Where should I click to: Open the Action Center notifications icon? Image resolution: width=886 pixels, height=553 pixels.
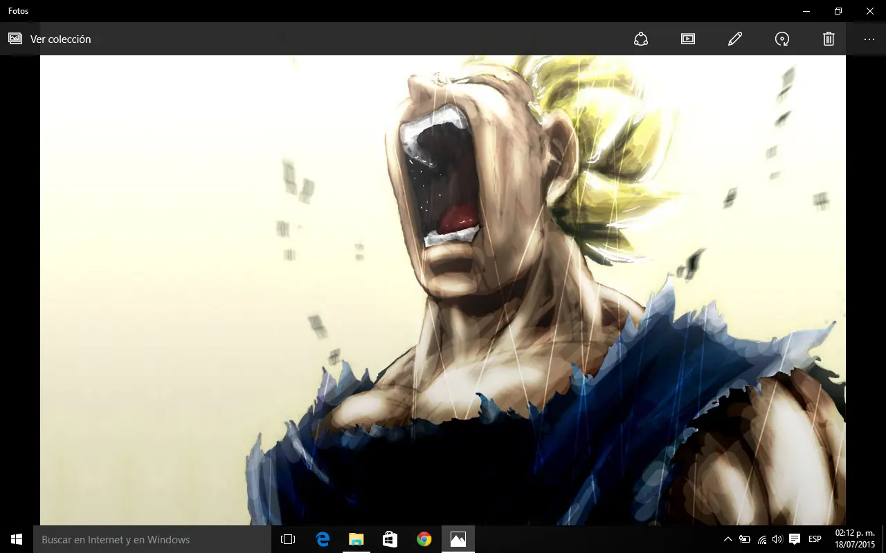(795, 539)
